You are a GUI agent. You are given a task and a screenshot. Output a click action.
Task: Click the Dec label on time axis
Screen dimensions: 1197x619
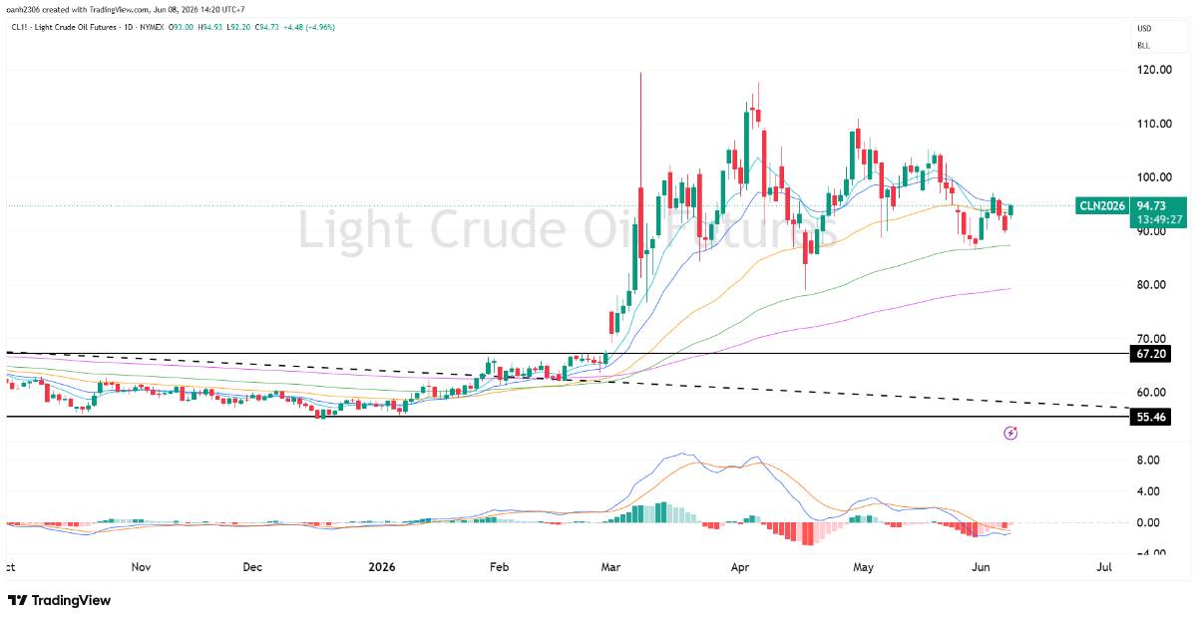click(252, 567)
